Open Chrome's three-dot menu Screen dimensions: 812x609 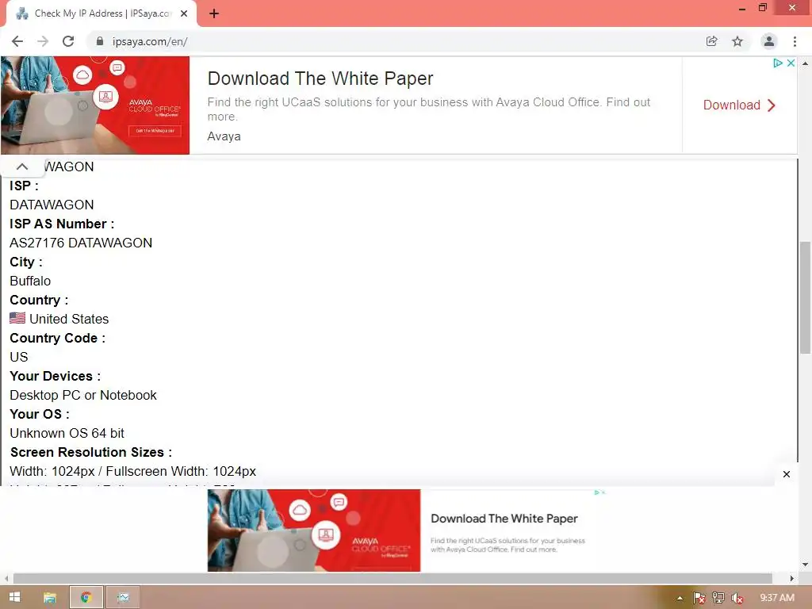pos(795,41)
